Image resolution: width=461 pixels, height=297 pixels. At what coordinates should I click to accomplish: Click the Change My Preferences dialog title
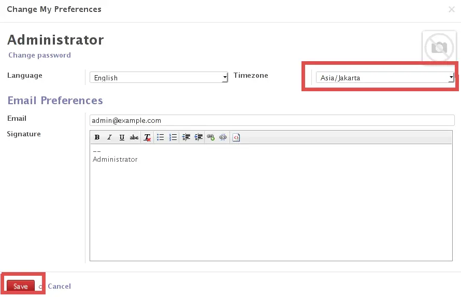(54, 9)
